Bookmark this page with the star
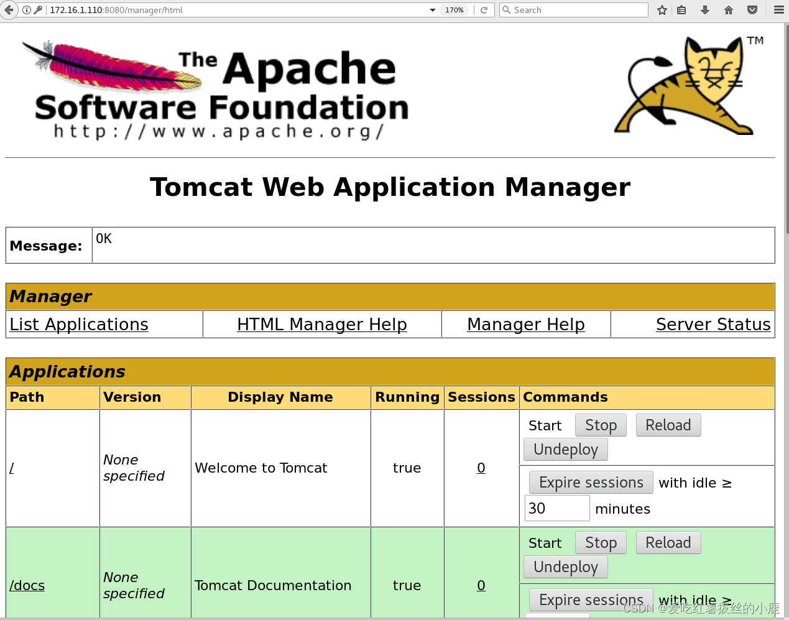 tap(662, 10)
